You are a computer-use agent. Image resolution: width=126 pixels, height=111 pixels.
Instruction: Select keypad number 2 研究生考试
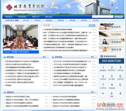tap(112, 68)
